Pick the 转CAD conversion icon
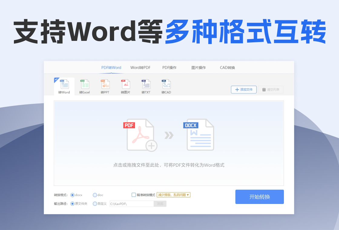Screen dimensions: 339x230 pos(166,87)
